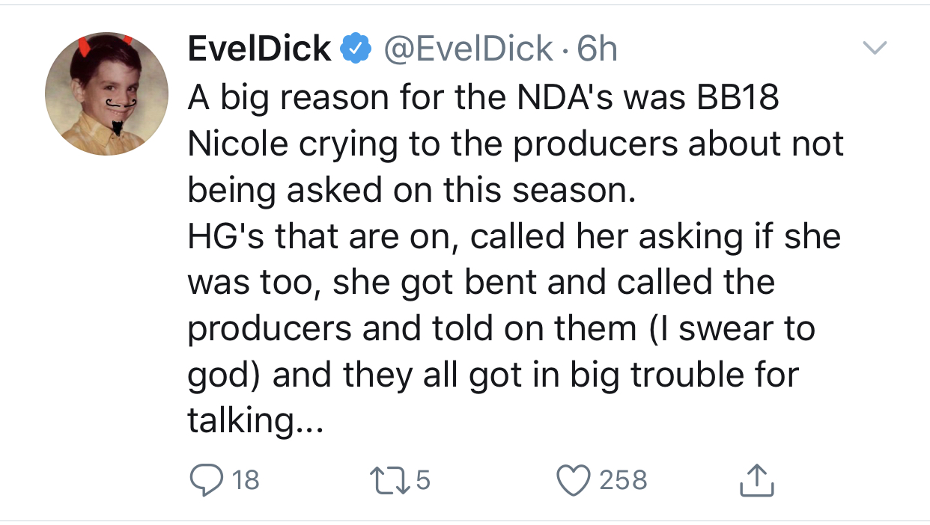
Task: Like the tweet with the heart icon
Action: click(x=574, y=480)
